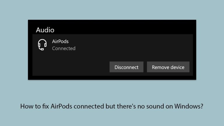Click the Remove device button
This screenshot has width=224, height=126.
(168, 67)
